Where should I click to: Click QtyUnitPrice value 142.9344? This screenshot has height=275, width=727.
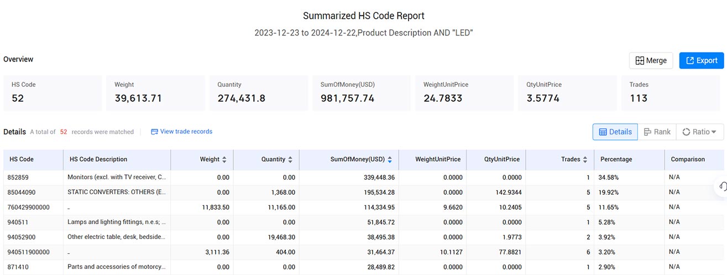click(x=509, y=193)
